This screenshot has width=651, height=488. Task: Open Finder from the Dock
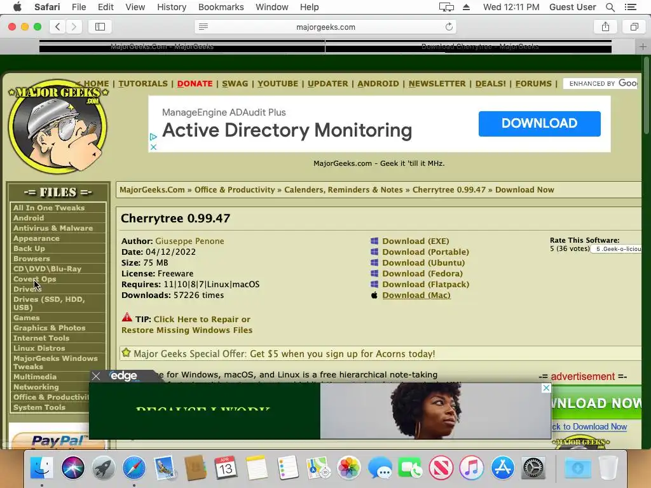click(42, 467)
